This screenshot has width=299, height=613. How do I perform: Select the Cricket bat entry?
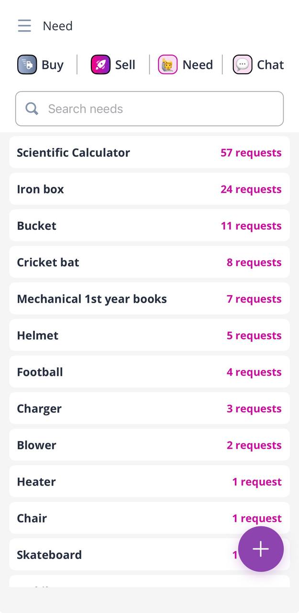point(48,262)
